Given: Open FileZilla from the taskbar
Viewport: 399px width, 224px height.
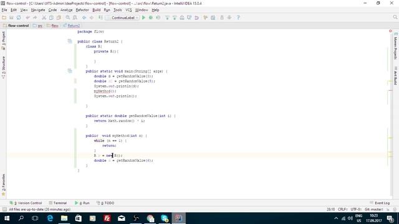Looking at the screenshot, I should pos(107,218).
